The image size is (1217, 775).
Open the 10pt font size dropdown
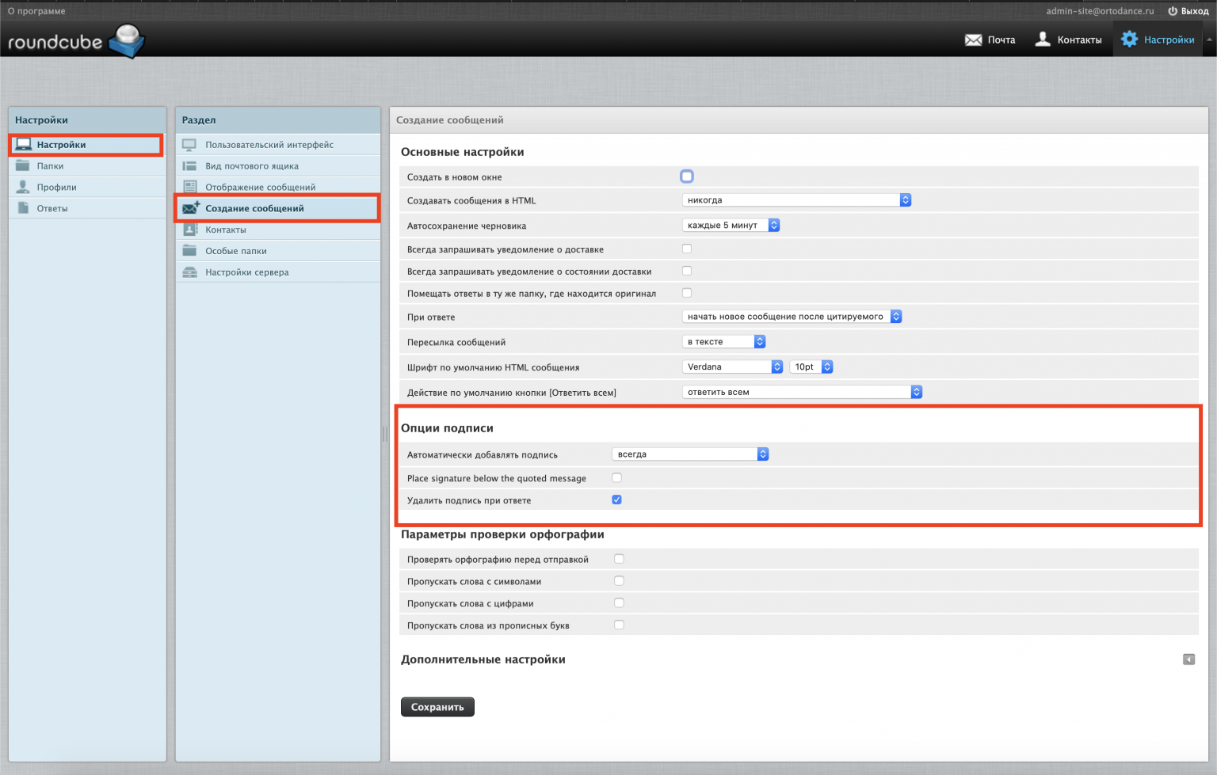coord(811,367)
